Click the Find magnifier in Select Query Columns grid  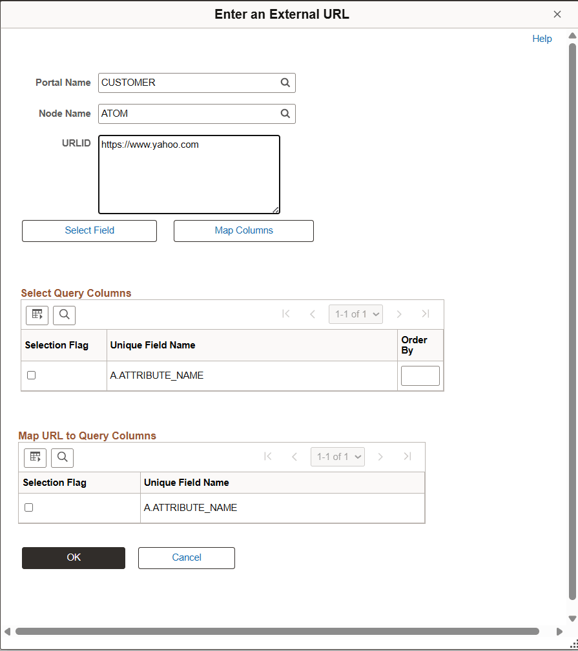pyautogui.click(x=64, y=315)
